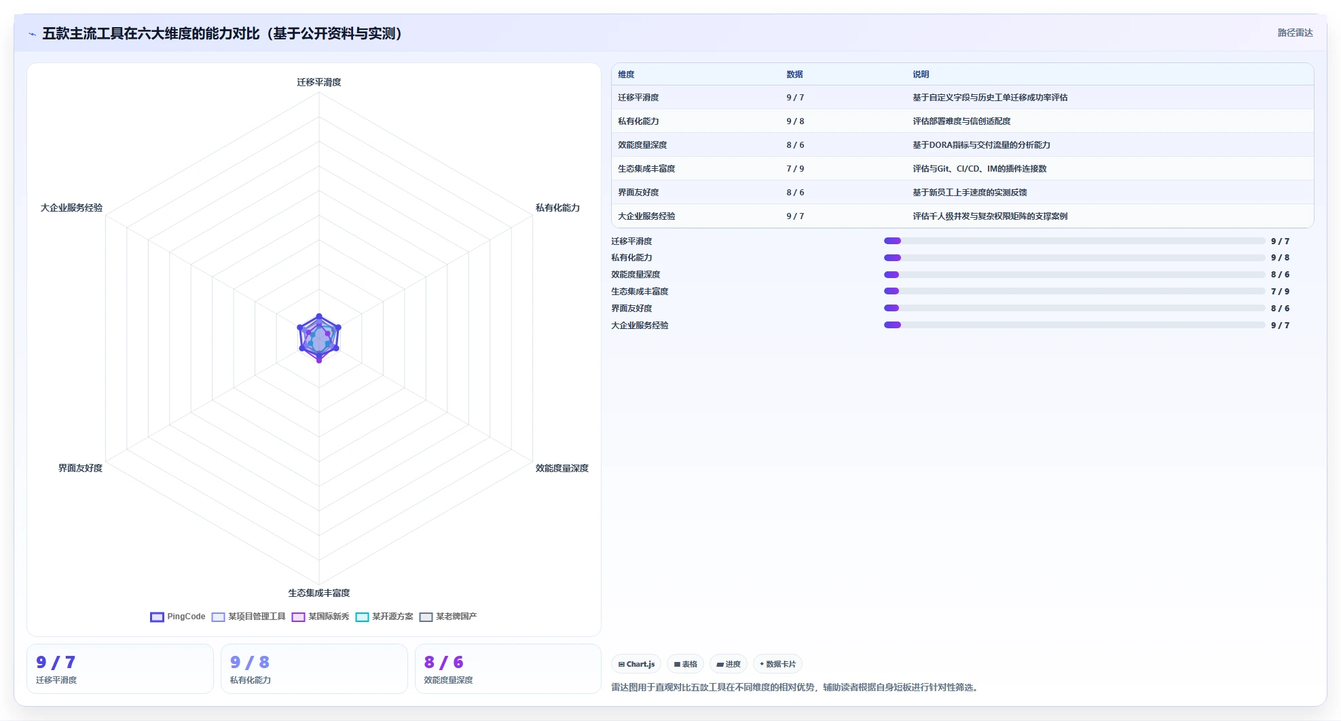Open the 9 / 7 迁移平滑度 stat card
The image size is (1341, 721).
pyautogui.click(x=120, y=669)
